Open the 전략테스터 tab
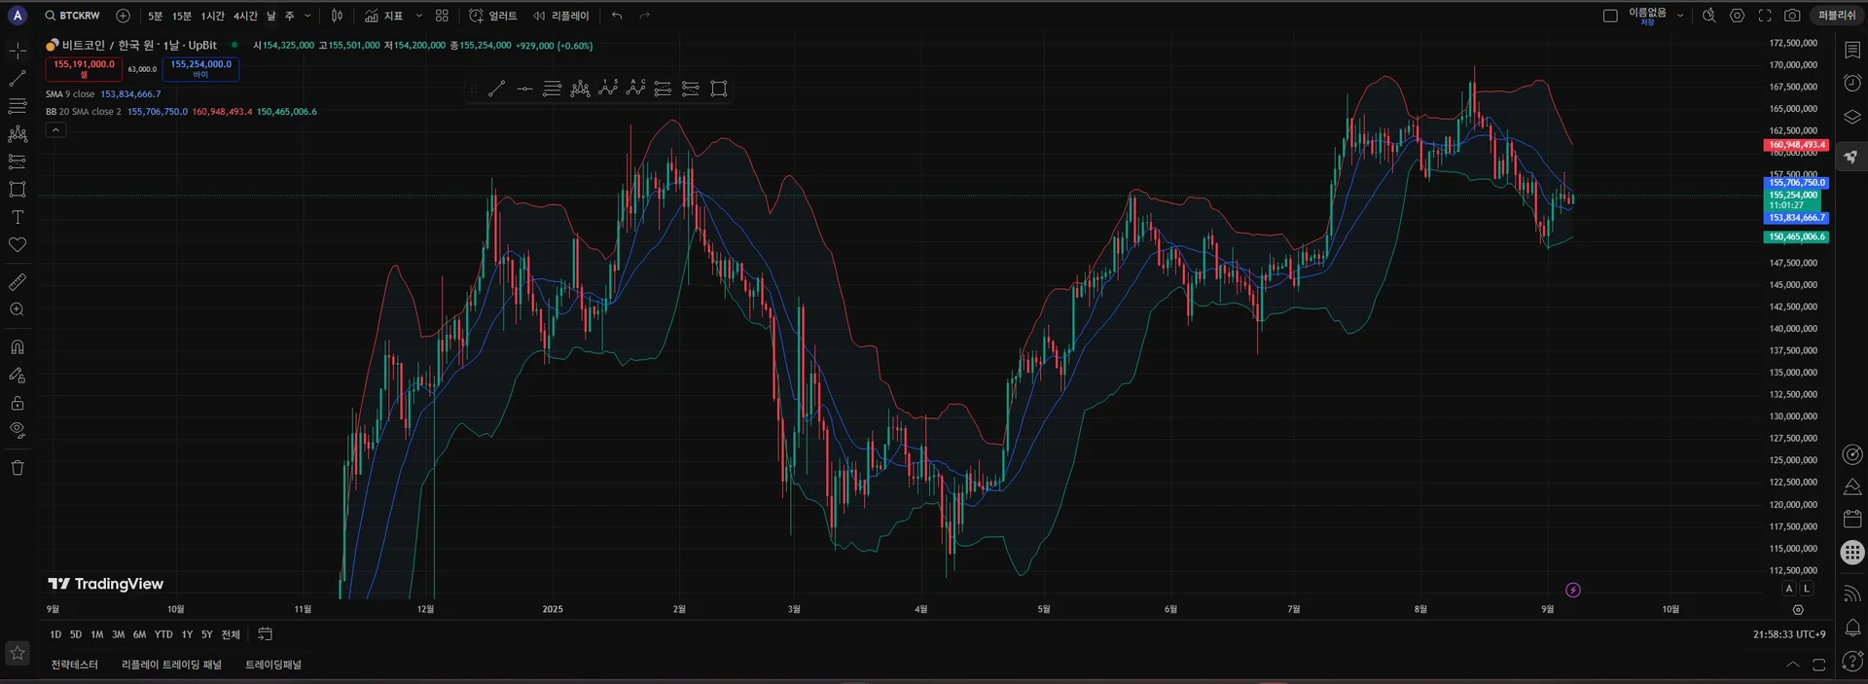 click(75, 665)
